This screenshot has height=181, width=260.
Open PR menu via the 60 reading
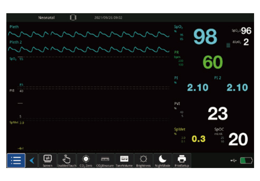tap(213, 62)
